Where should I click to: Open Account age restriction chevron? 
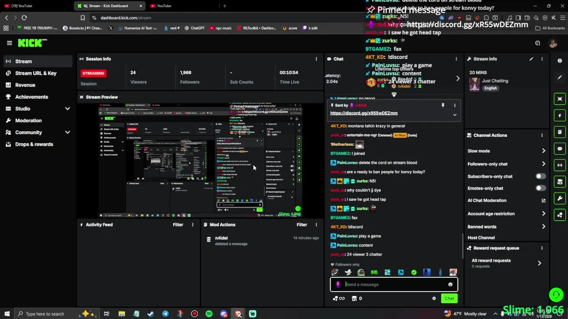coord(544,214)
